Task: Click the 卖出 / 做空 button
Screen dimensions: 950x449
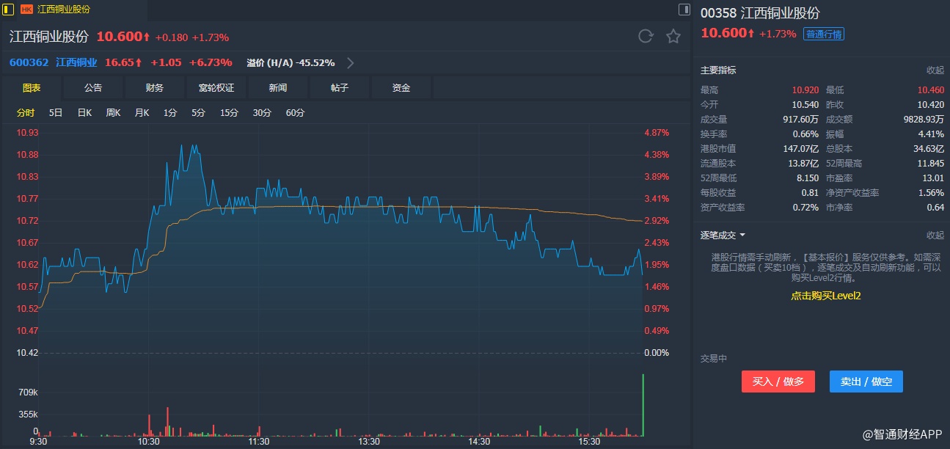Action: (866, 382)
